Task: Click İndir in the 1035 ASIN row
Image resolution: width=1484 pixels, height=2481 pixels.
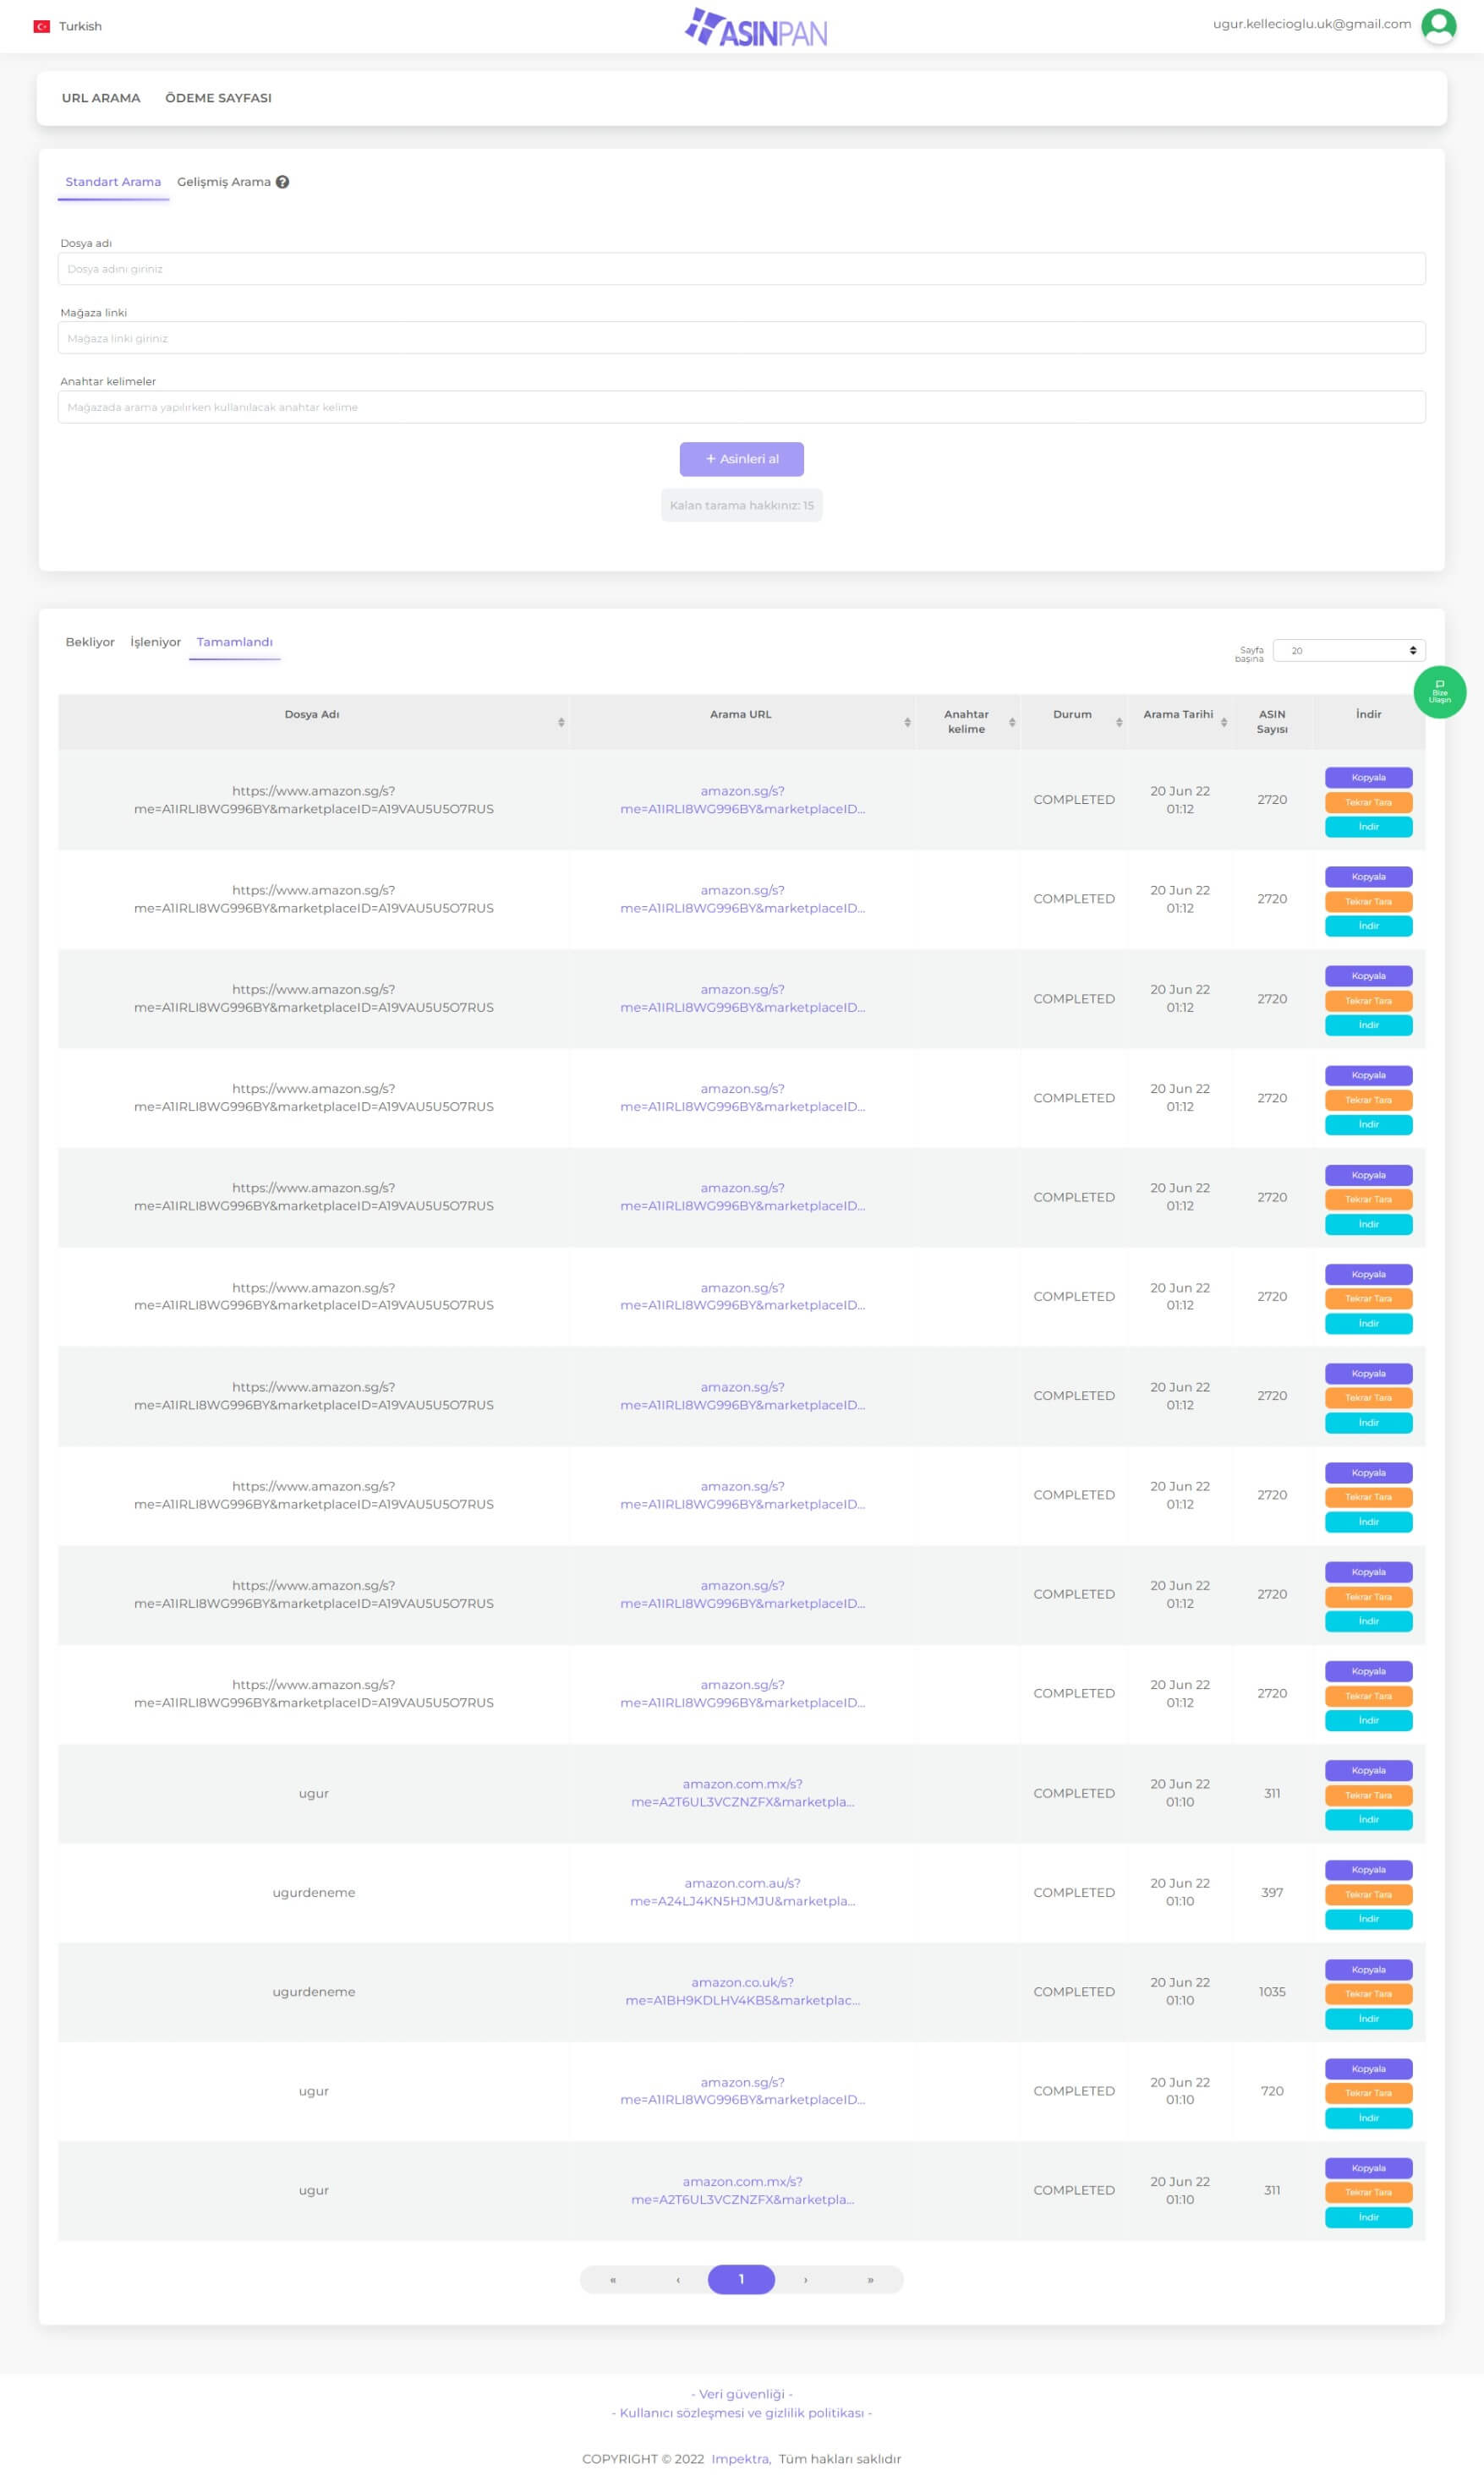Action: click(1368, 2019)
